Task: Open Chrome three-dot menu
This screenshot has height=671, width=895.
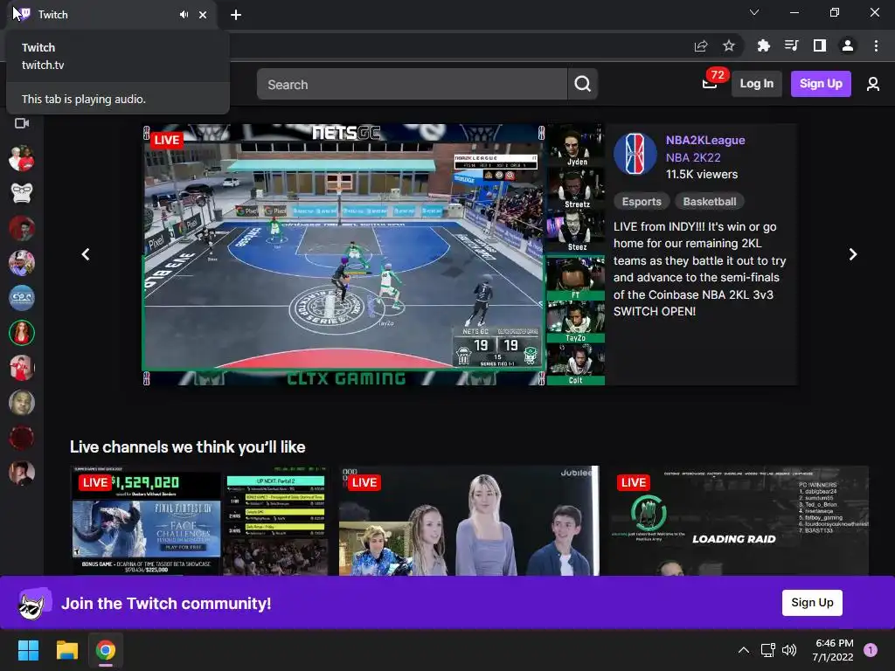Action: coord(876,45)
